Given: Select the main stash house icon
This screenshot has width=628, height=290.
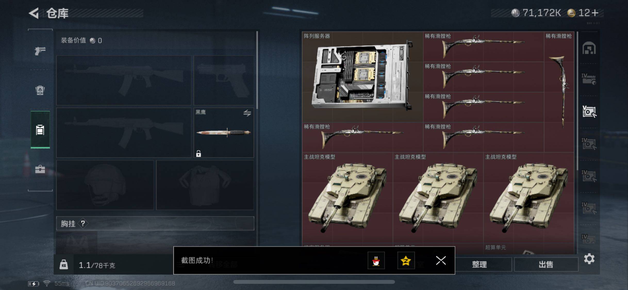Looking at the screenshot, I should click(x=589, y=48).
